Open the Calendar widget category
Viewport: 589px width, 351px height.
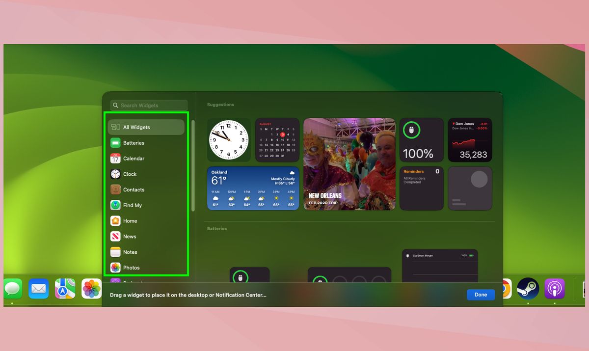coord(135,158)
